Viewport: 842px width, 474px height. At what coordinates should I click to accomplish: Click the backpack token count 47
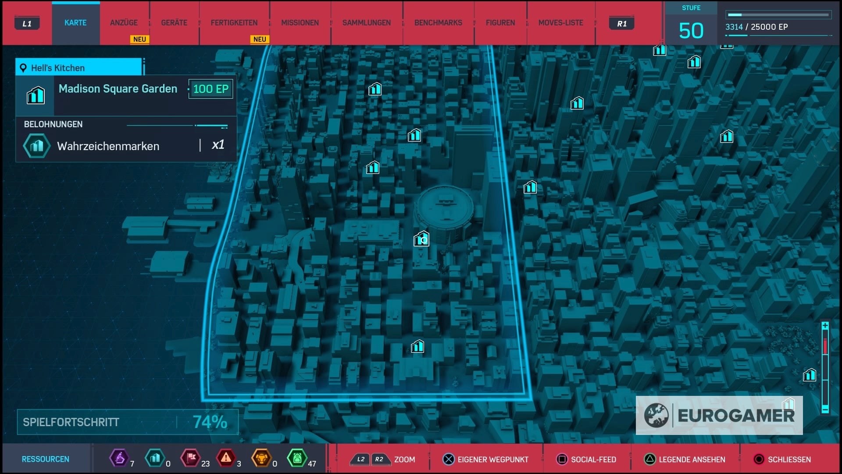point(312,463)
